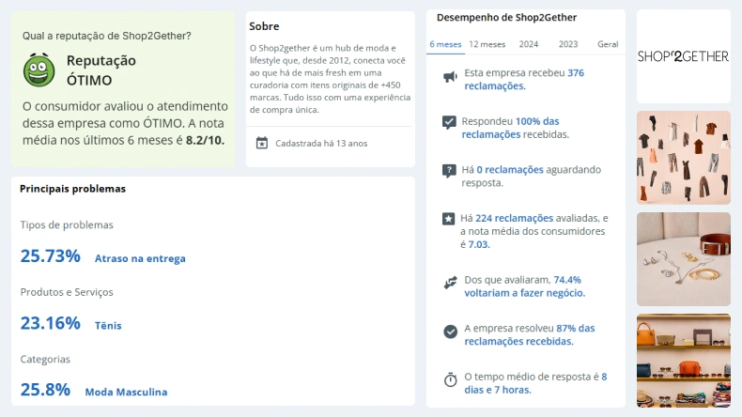Click the question-mark bubble icon for awaiting response

pos(449,170)
